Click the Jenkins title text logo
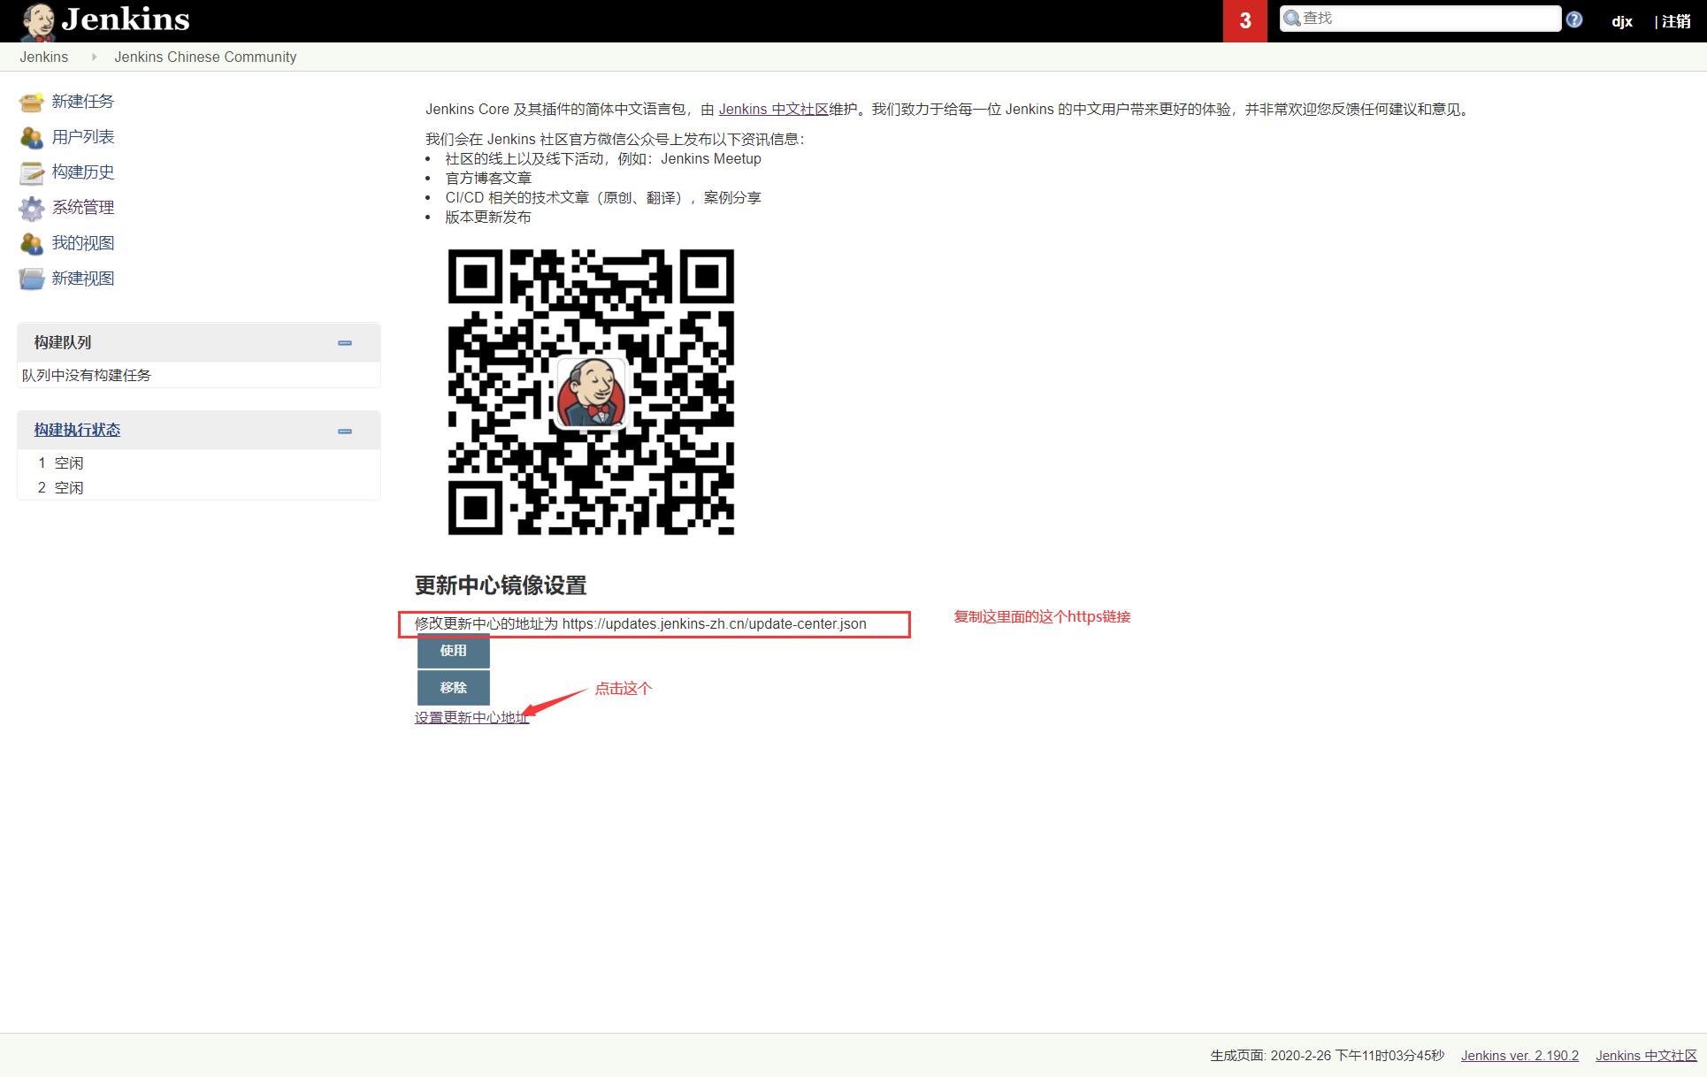This screenshot has width=1707, height=1077. [126, 19]
